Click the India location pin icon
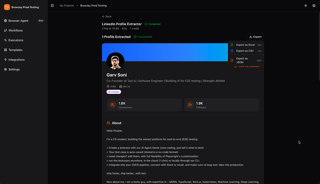This screenshot has height=184, width=320. (108, 86)
